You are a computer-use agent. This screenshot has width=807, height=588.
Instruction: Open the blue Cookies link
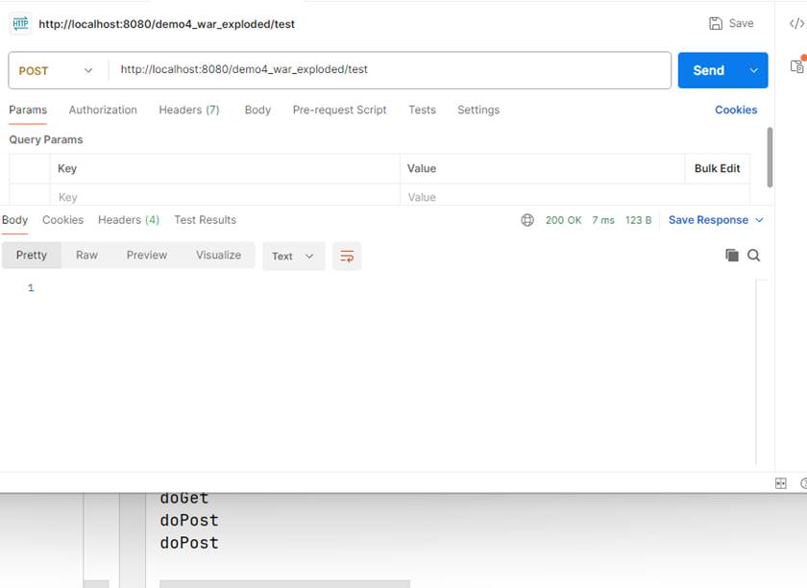point(736,110)
